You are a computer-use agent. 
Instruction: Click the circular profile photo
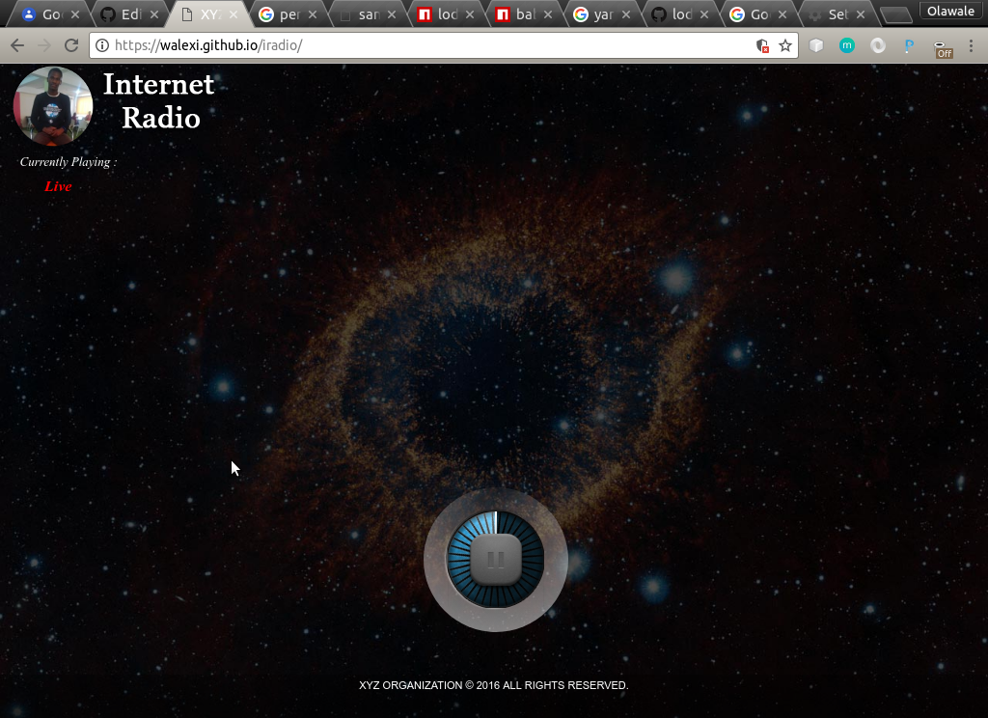53,106
